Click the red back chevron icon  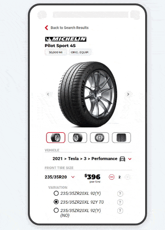(x=47, y=28)
